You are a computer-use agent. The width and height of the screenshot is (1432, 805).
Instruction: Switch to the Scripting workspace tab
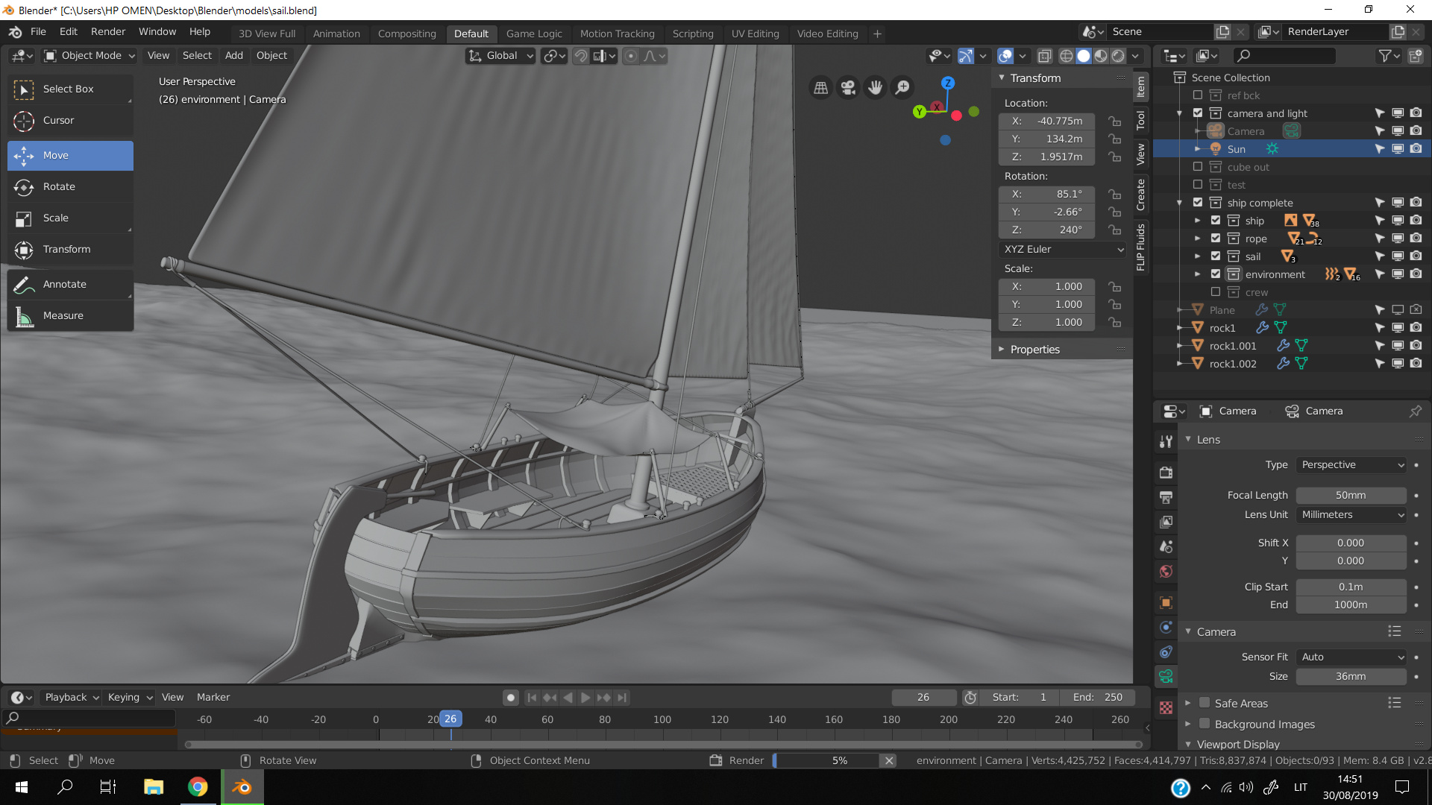(693, 34)
